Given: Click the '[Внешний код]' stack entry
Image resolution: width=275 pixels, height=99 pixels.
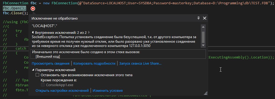Looking at the screenshot, I should click(x=48, y=57).
